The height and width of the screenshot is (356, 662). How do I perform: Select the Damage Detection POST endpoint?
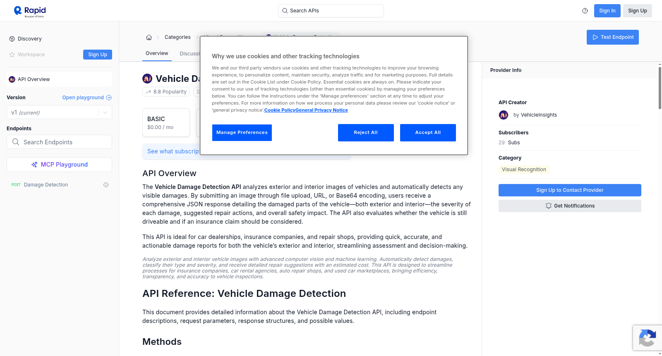[x=59, y=185]
